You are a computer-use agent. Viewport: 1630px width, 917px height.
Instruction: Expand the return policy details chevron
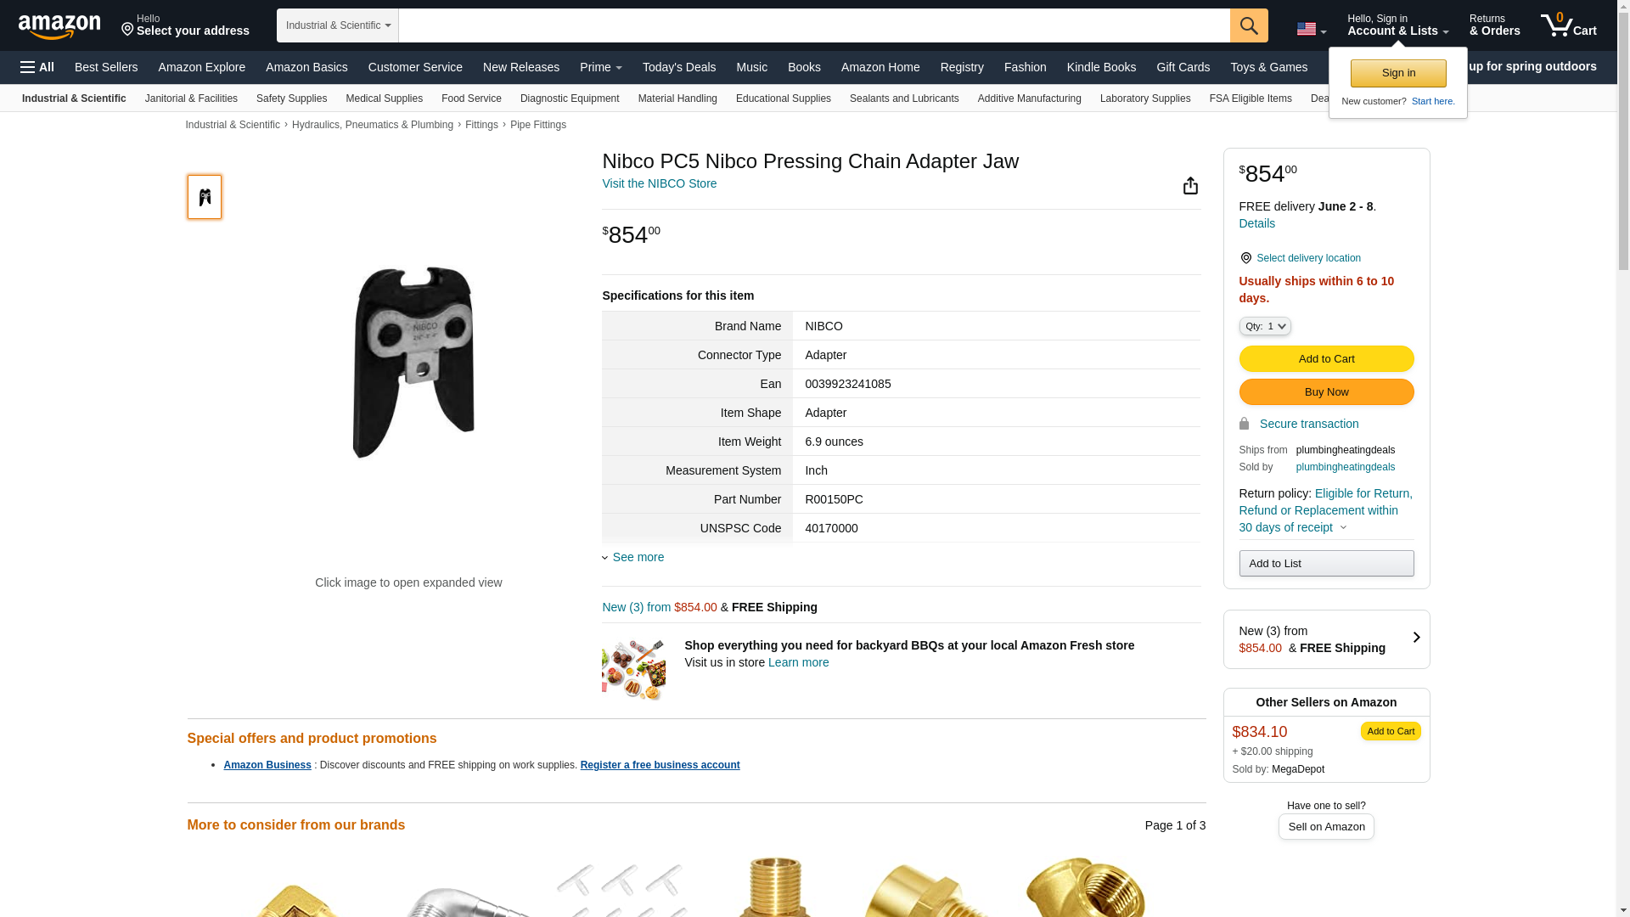click(x=1343, y=527)
